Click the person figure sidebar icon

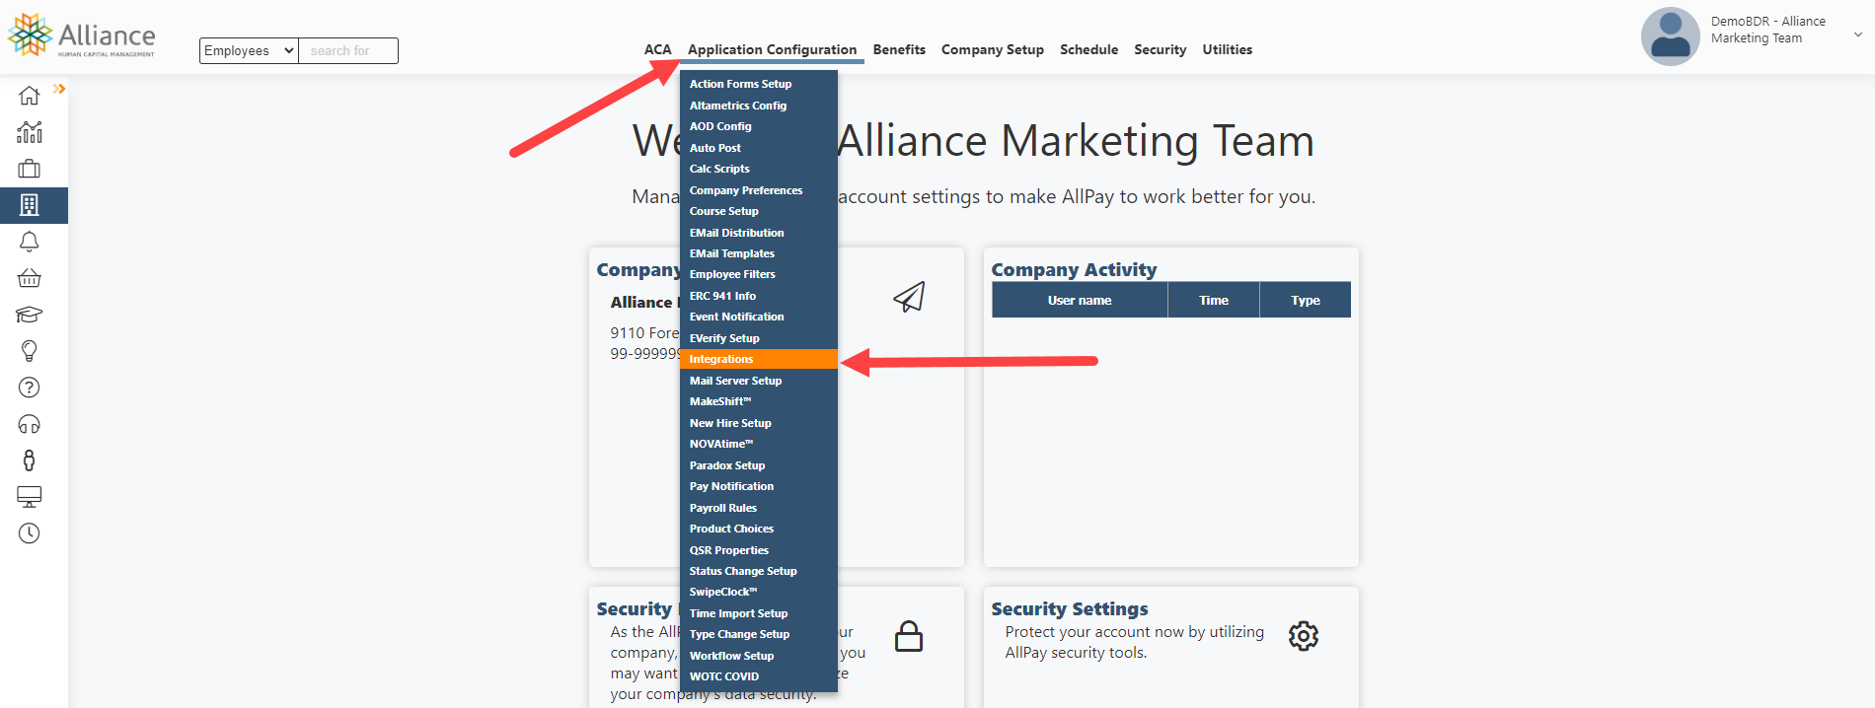tap(30, 460)
